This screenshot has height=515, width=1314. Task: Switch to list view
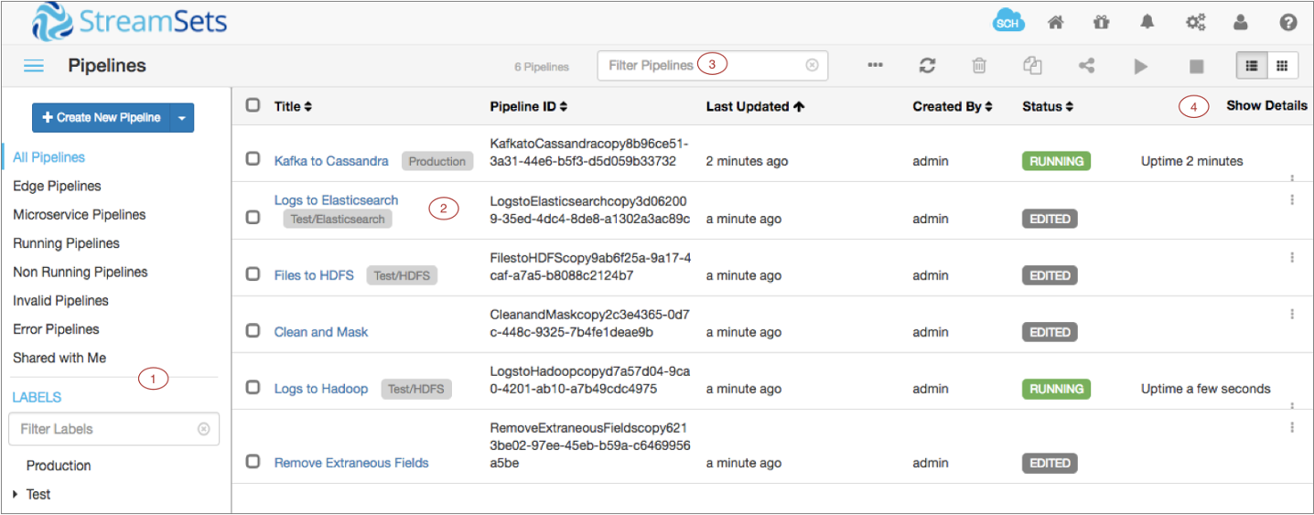[x=1251, y=66]
